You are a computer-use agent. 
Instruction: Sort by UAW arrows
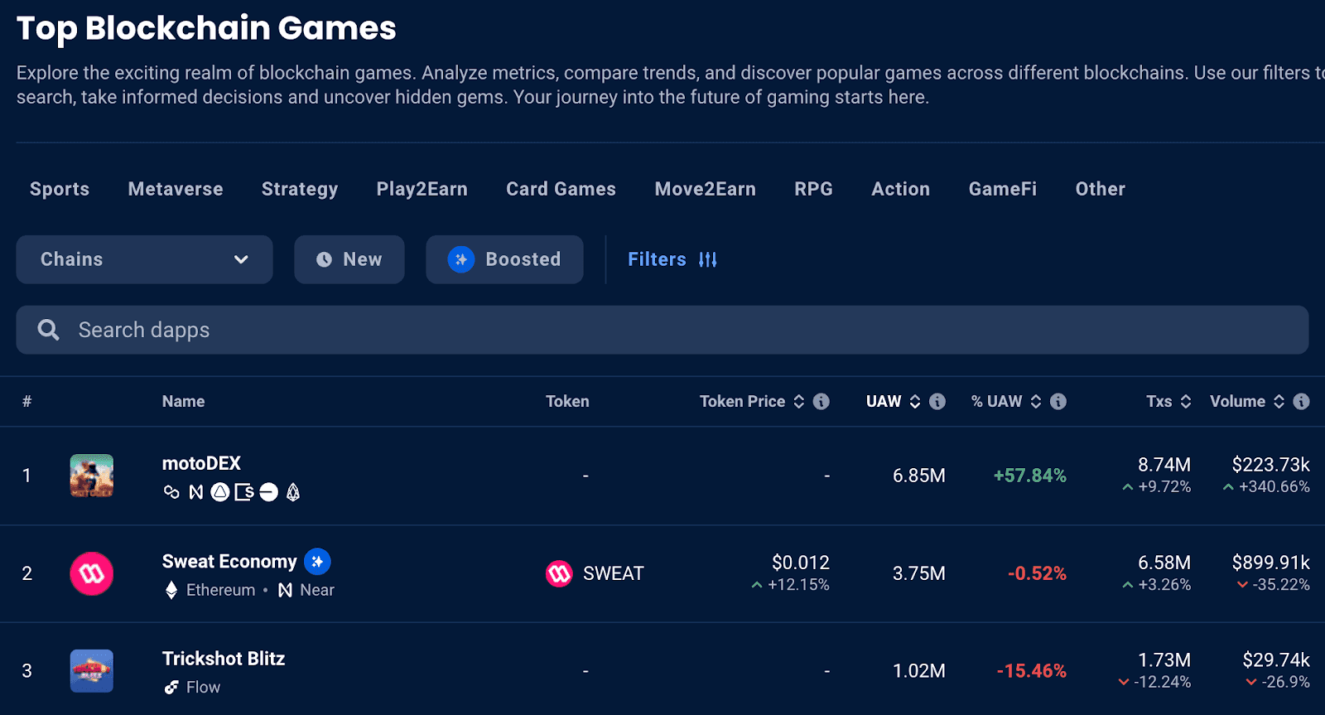tap(915, 401)
